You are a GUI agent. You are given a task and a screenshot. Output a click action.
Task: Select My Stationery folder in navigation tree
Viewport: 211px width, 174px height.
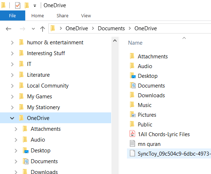pos(44,107)
